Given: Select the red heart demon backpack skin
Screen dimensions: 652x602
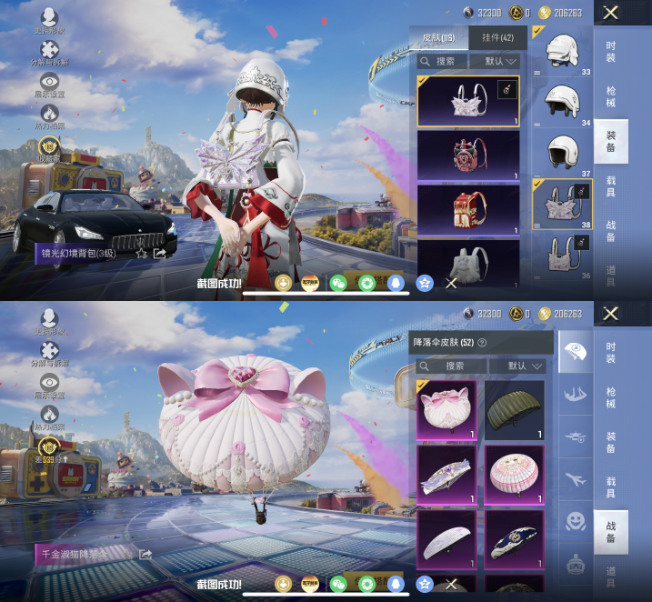Looking at the screenshot, I should [x=468, y=156].
